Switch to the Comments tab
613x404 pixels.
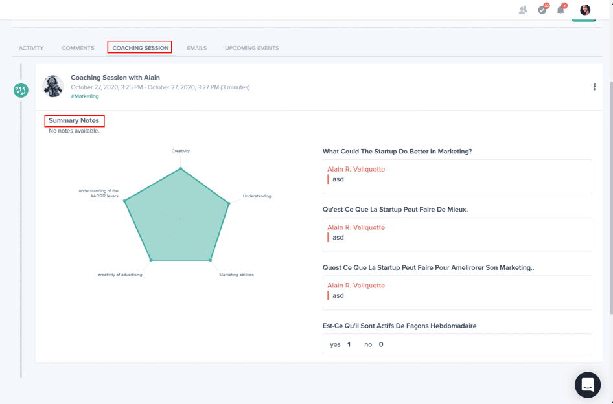click(x=78, y=48)
